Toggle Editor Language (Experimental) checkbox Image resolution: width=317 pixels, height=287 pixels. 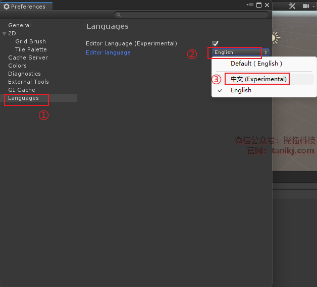pyautogui.click(x=215, y=43)
